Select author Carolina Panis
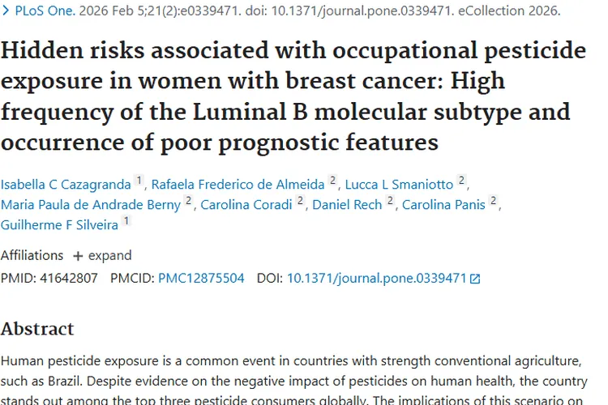Image resolution: width=608 pixels, height=405 pixels. pos(443,204)
